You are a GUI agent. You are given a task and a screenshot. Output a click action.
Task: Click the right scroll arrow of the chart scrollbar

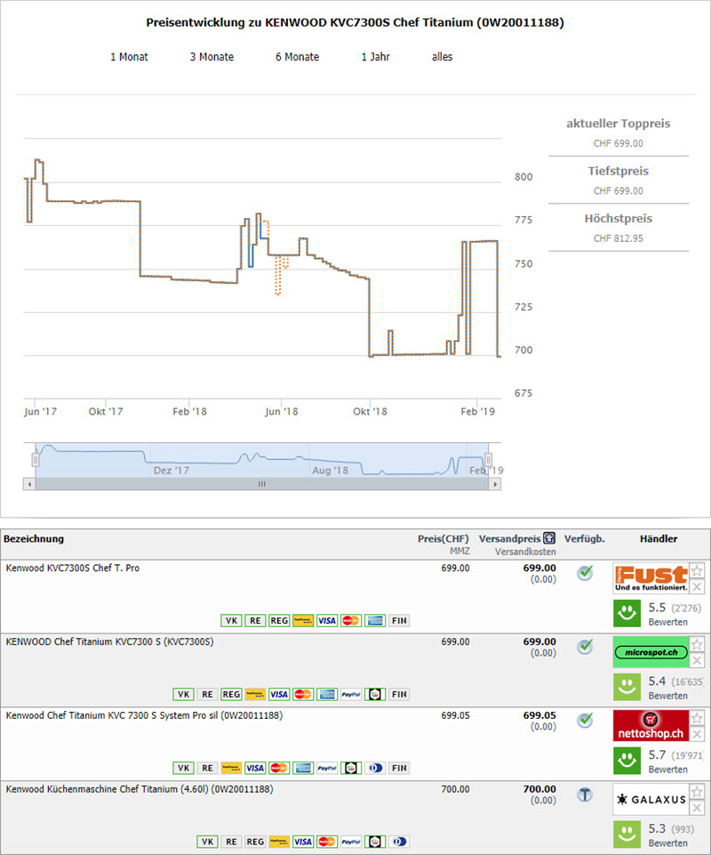(495, 484)
